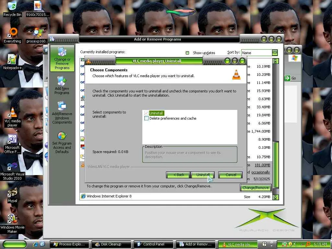Click the occasionally usage link

(260, 172)
